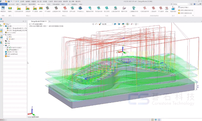Switch to the 3-axis NURBS ribbon tab
This screenshot has width=202, height=121.
point(32,4)
